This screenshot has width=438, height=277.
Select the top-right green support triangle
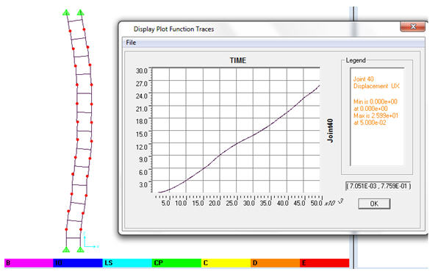click(80, 12)
